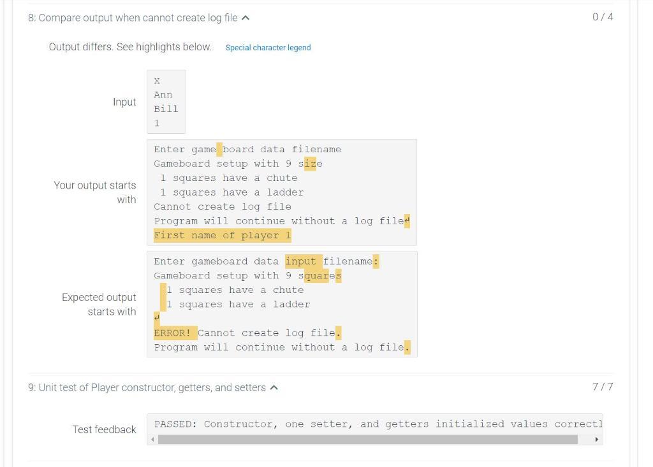Click the 'Ann' line in the Input box
Image resolution: width=653 pixels, height=467 pixels.
coord(163,95)
